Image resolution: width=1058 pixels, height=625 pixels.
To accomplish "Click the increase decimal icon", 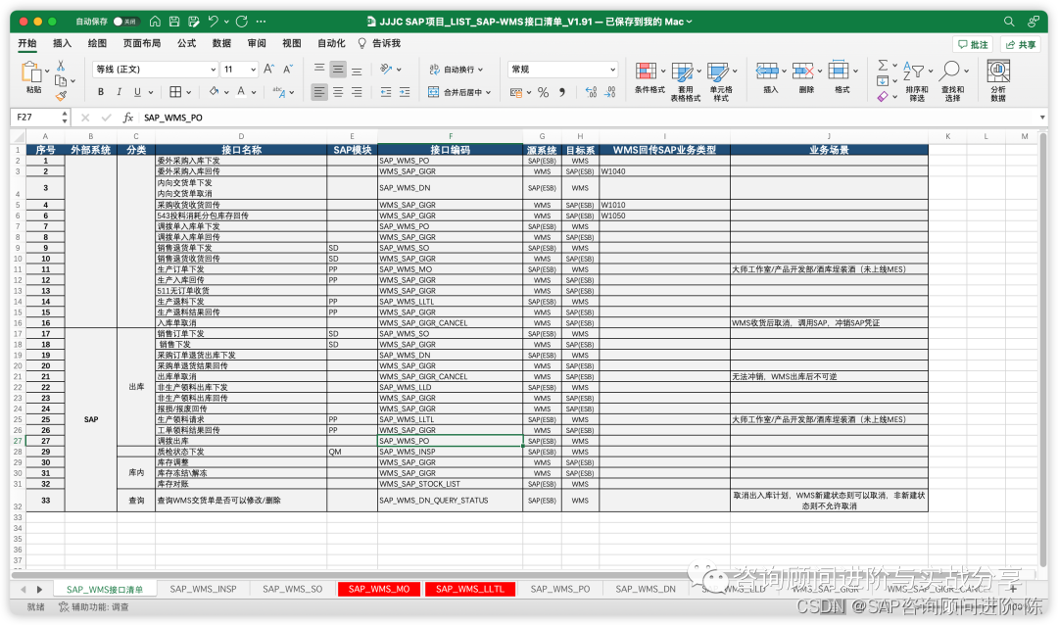I will tap(591, 92).
